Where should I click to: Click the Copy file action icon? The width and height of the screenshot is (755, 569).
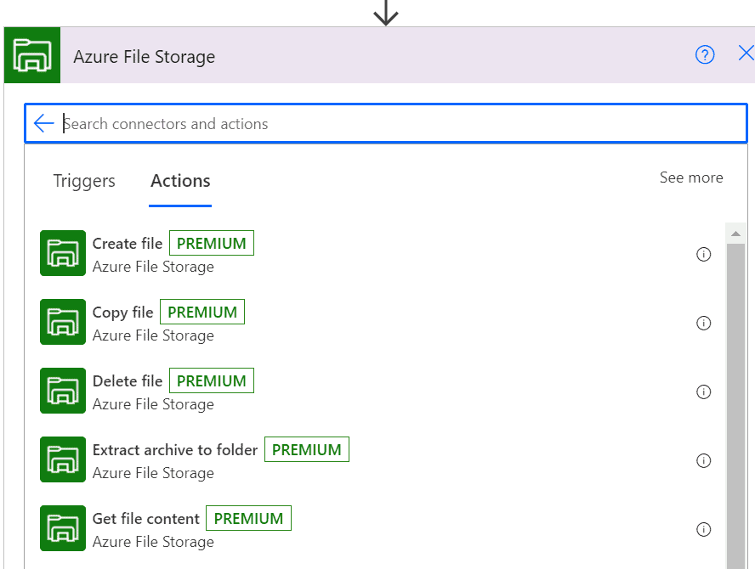click(x=63, y=322)
